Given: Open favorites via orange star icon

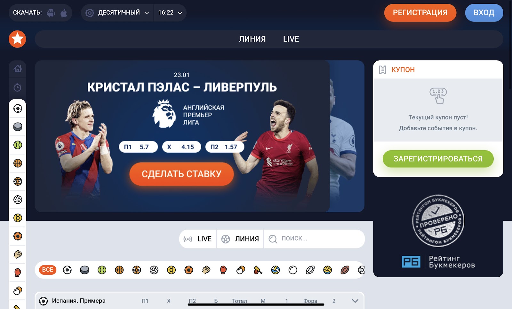Looking at the screenshot, I should tap(17, 39).
